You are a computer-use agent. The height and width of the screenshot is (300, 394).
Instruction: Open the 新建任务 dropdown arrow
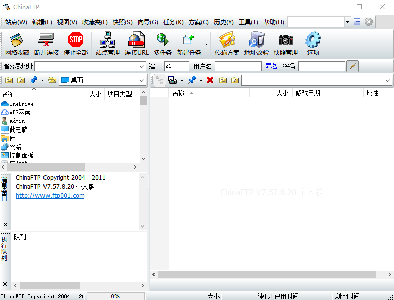pyautogui.click(x=206, y=45)
